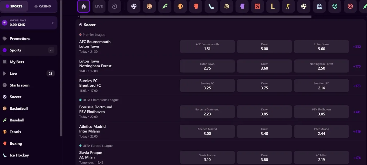This screenshot has width=367, height=165.
Task: Show +332 more markets for Bournemouth match
Action: coord(357,47)
